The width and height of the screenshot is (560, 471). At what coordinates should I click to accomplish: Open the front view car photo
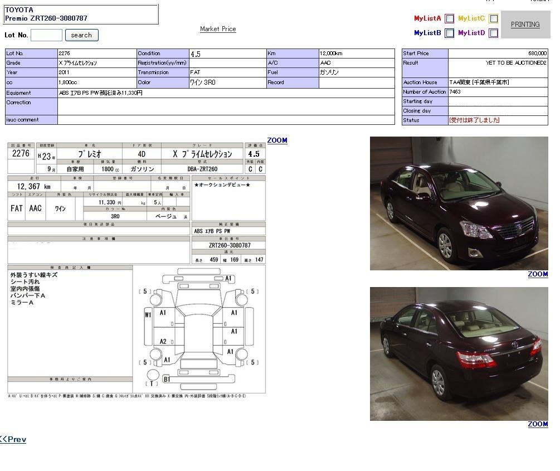tap(459, 203)
